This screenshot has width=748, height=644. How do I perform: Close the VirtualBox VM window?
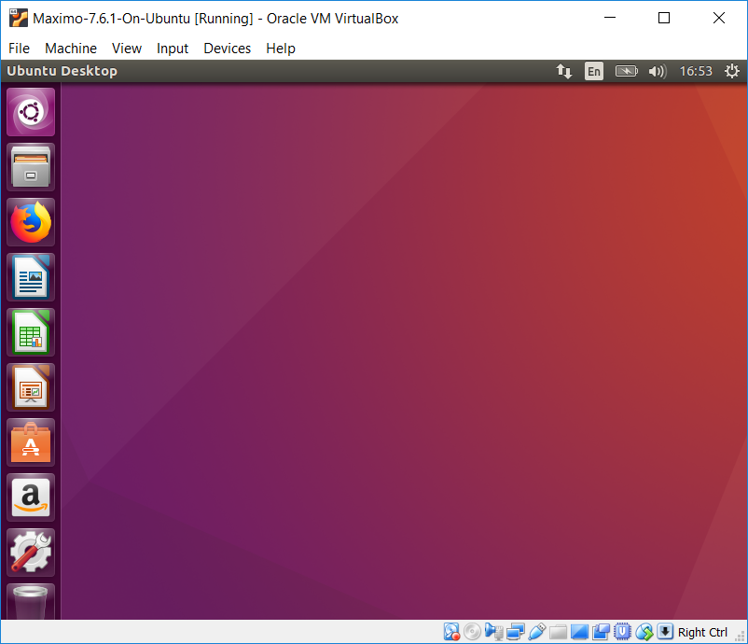719,18
